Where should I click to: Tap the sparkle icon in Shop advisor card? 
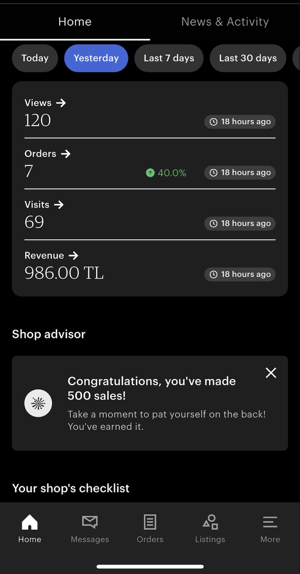(38, 403)
